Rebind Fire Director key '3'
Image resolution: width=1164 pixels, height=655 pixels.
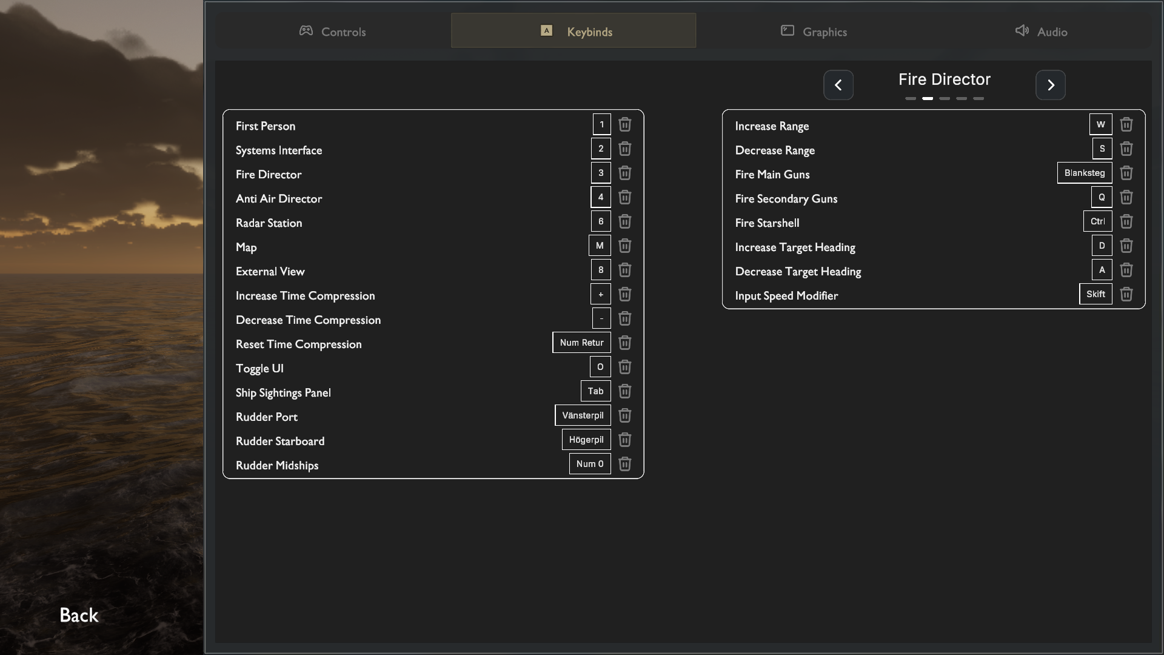[601, 173]
